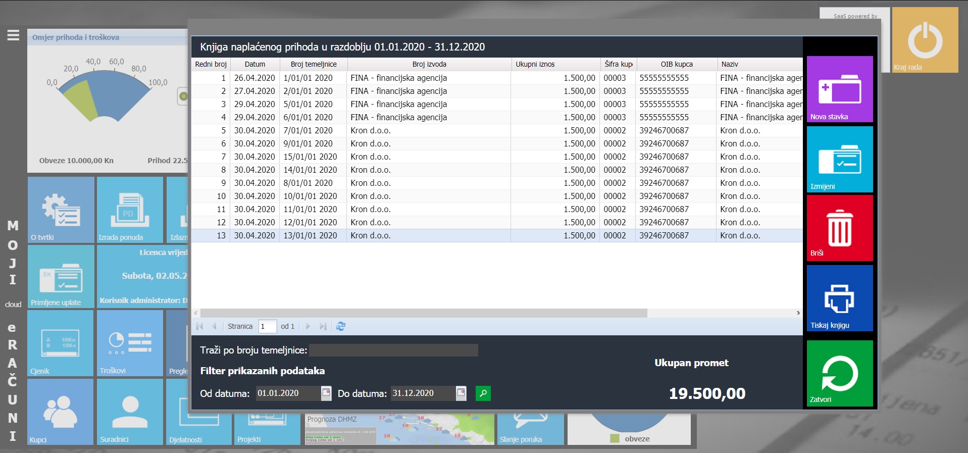
Task: Click the scrollbar left arrow
Action: point(196,313)
